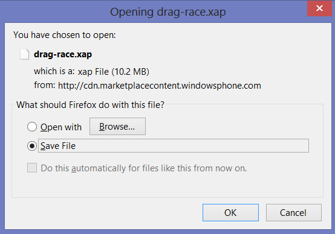Click 'Do this automatically for files' label text
The height and width of the screenshot is (234, 335).
[143, 168]
